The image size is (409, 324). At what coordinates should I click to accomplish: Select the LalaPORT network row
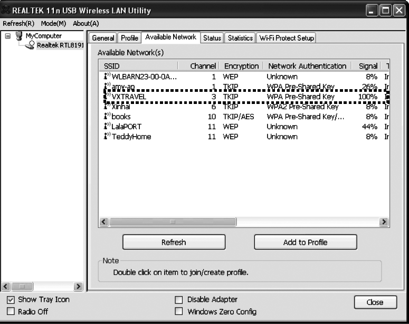point(244,127)
